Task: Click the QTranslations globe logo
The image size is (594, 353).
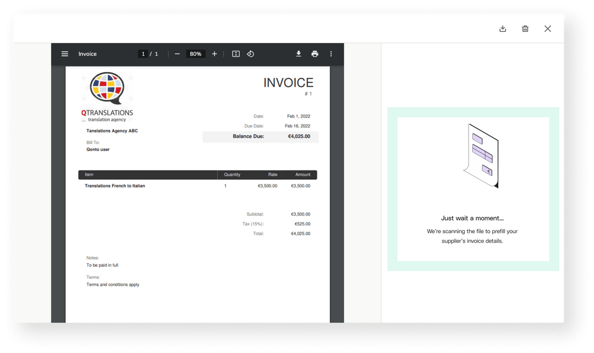Action: coord(107,88)
